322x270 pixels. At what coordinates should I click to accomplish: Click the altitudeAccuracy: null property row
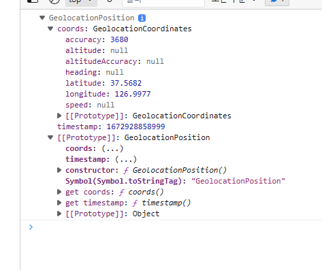pos(114,61)
